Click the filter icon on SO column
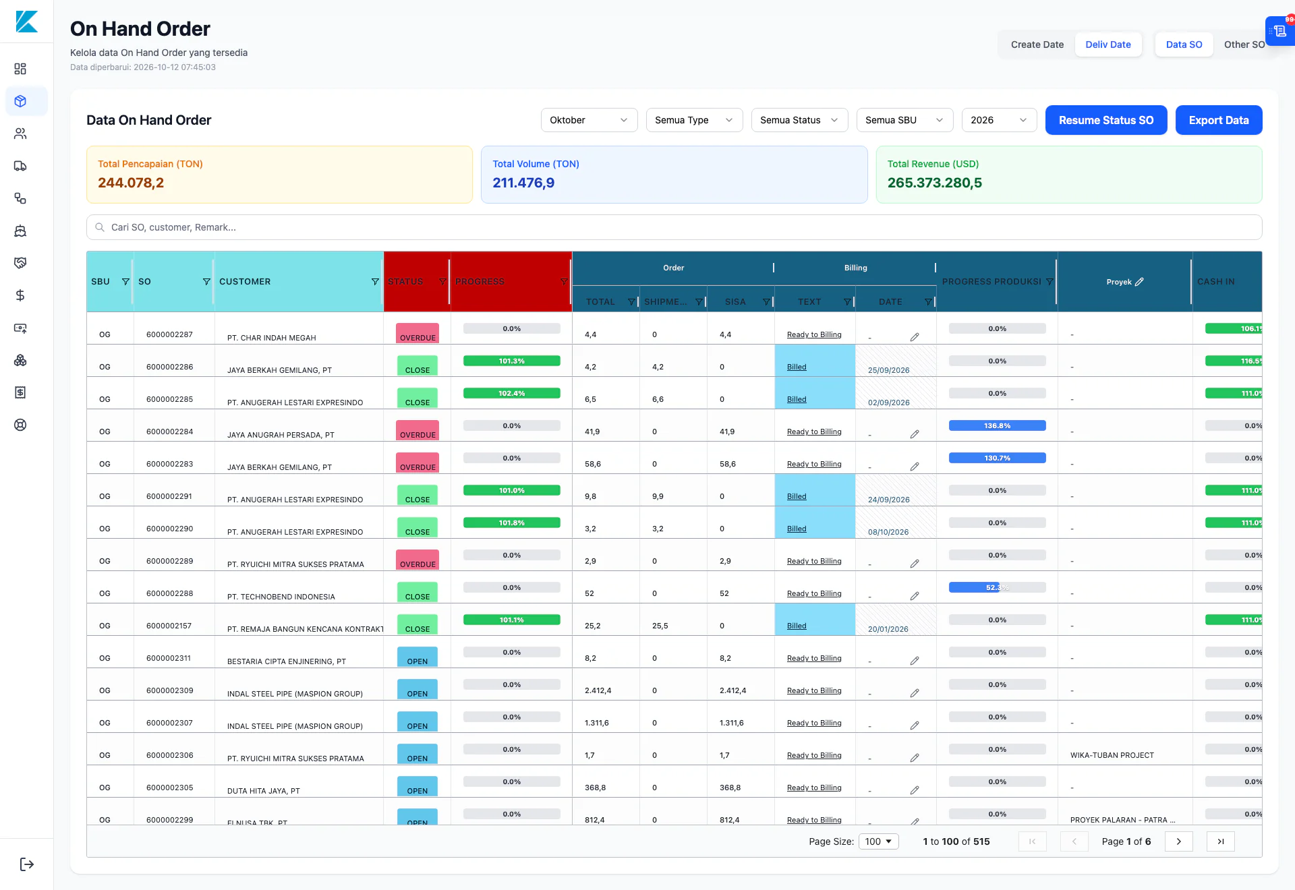1295x890 pixels. pyautogui.click(x=206, y=282)
